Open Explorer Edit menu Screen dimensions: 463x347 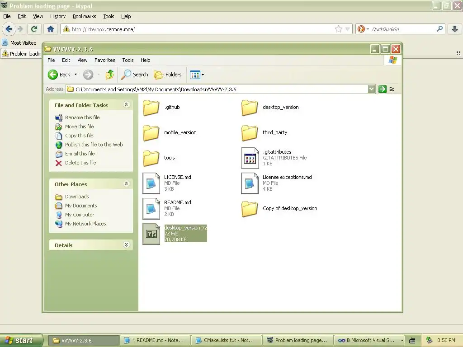[66, 60]
